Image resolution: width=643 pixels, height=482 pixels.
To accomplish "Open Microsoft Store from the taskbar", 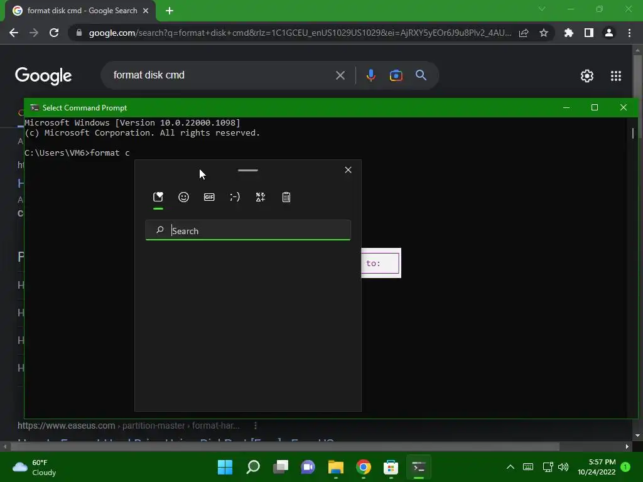I will [391, 467].
